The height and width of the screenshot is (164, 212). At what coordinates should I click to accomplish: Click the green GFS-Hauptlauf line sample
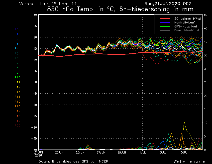(165, 26)
